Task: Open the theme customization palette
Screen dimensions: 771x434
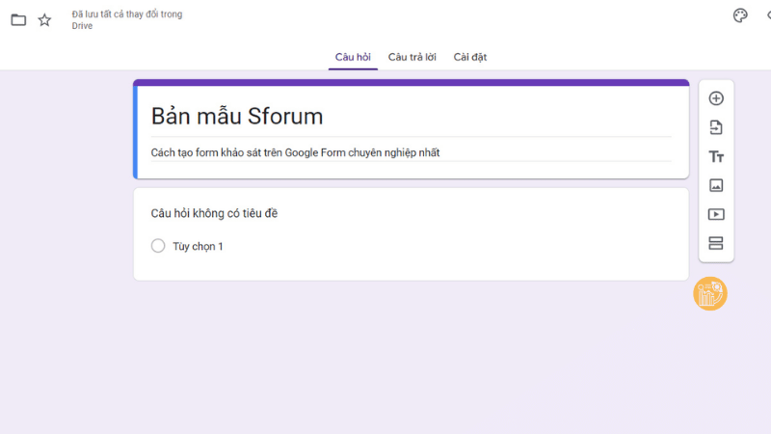Action: click(x=740, y=15)
